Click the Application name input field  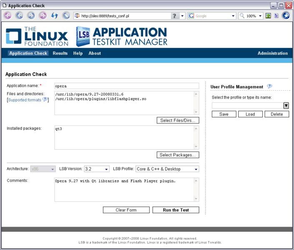pos(127,86)
